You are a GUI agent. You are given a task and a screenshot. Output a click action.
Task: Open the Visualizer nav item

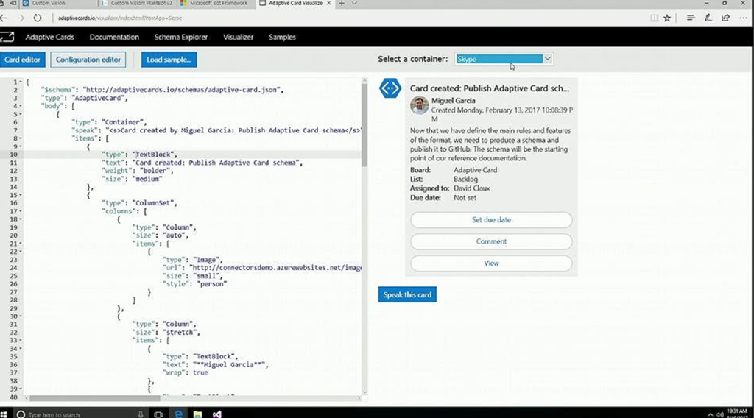[238, 37]
